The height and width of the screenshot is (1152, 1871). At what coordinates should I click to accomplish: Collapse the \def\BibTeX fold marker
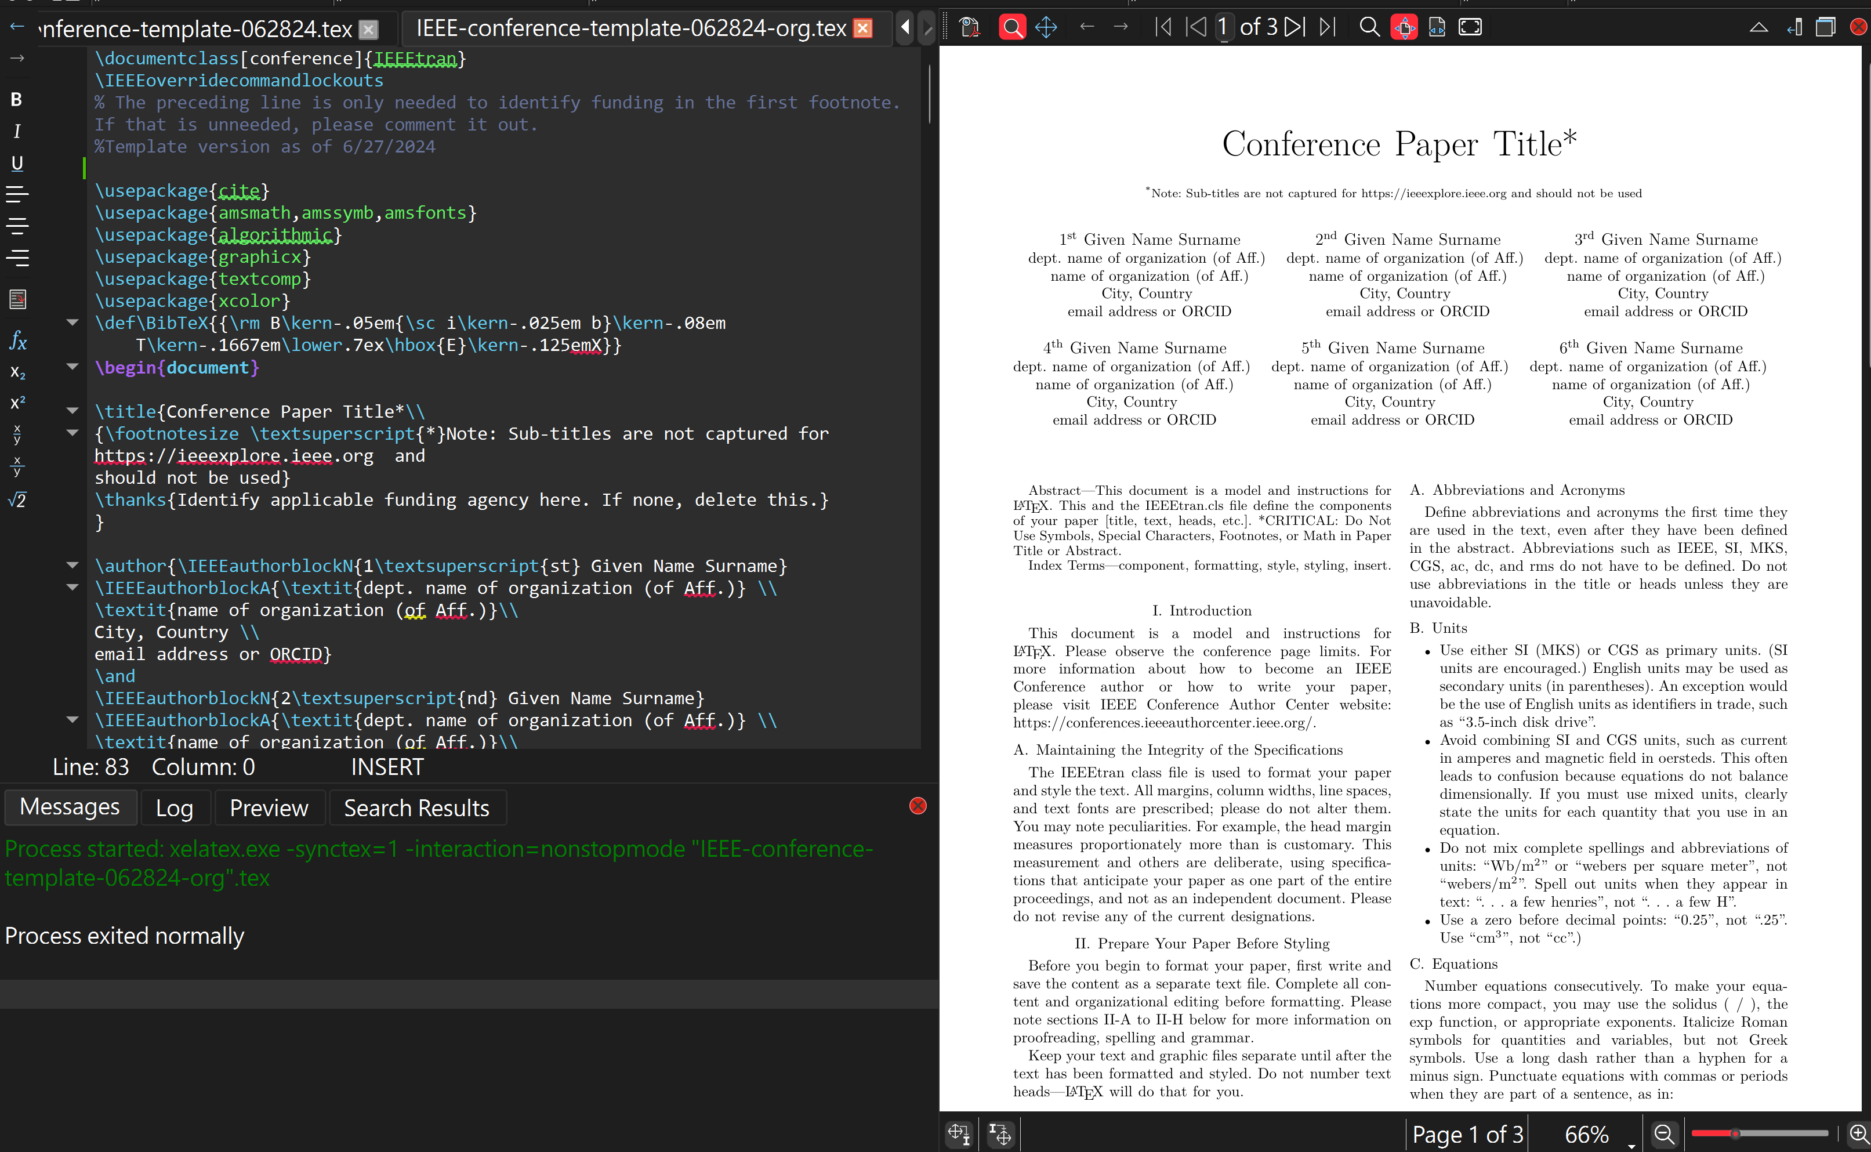click(x=72, y=323)
